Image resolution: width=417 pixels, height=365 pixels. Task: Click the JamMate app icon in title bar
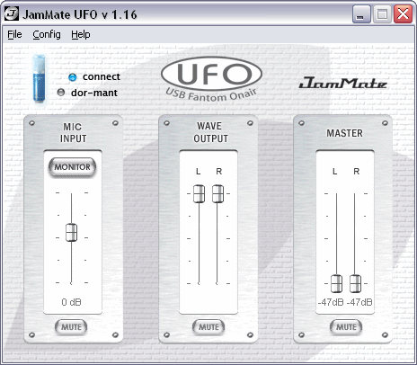12,13
